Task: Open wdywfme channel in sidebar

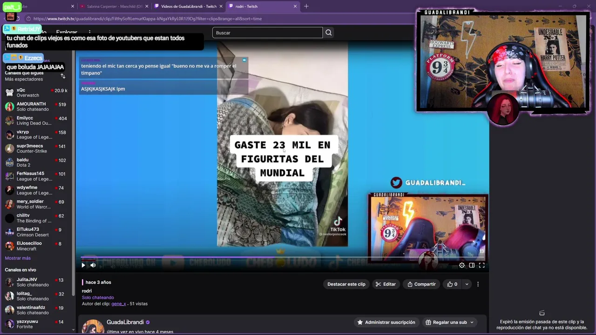Action: pyautogui.click(x=36, y=190)
